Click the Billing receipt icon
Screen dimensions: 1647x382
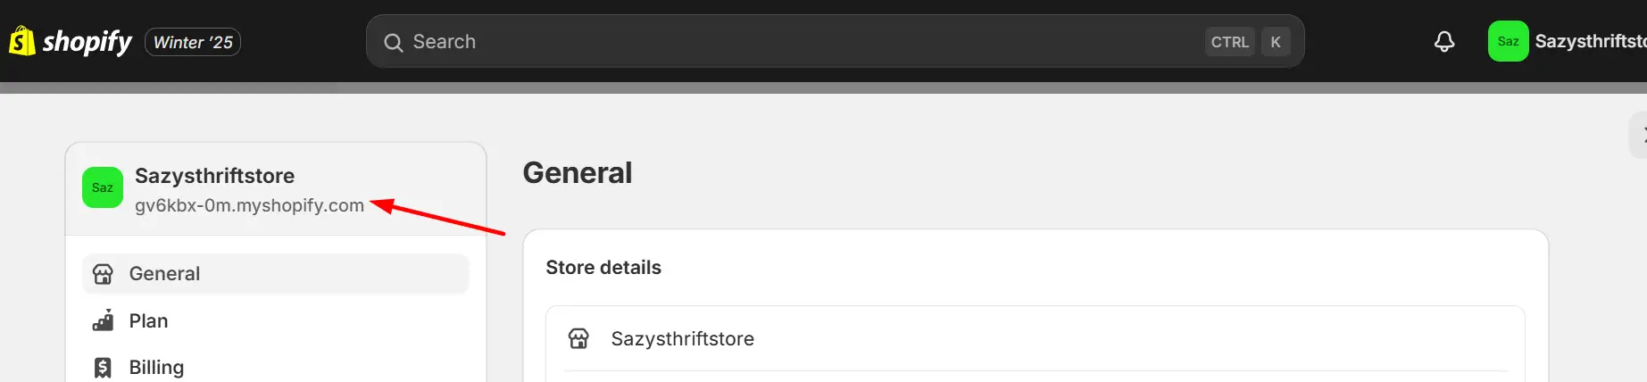tap(103, 367)
